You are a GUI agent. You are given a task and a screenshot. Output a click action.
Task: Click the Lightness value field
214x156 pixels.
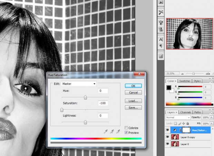click(103, 116)
